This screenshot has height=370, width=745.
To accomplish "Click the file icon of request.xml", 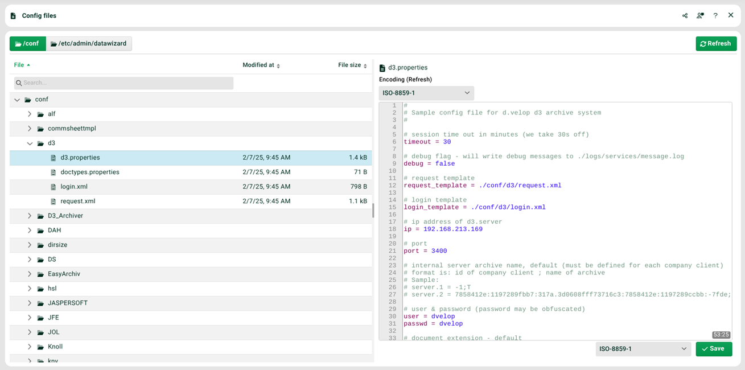I will tap(53, 202).
